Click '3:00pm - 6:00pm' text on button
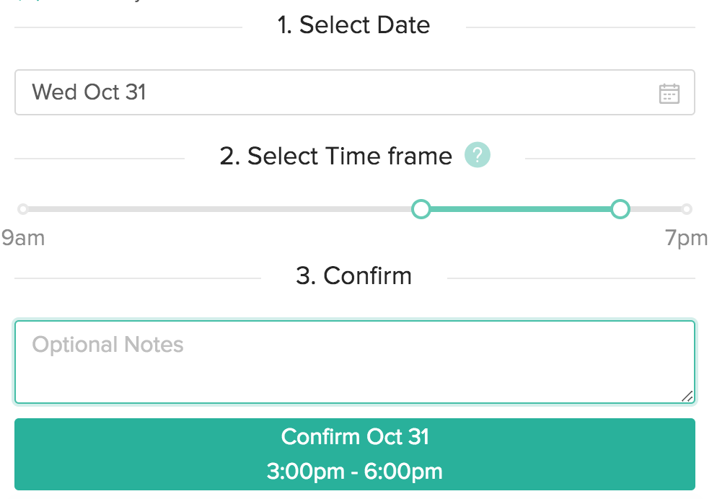This screenshot has width=717, height=499. [x=354, y=472]
